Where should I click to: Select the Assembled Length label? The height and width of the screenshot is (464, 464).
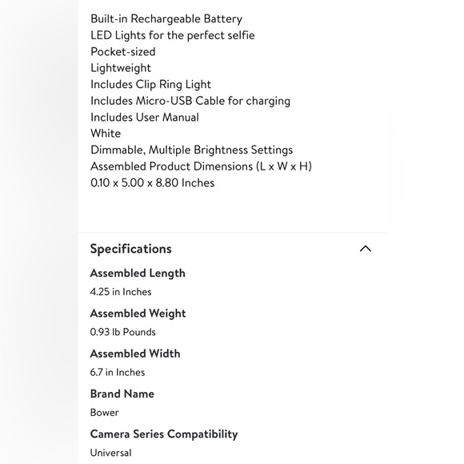[x=138, y=273]
